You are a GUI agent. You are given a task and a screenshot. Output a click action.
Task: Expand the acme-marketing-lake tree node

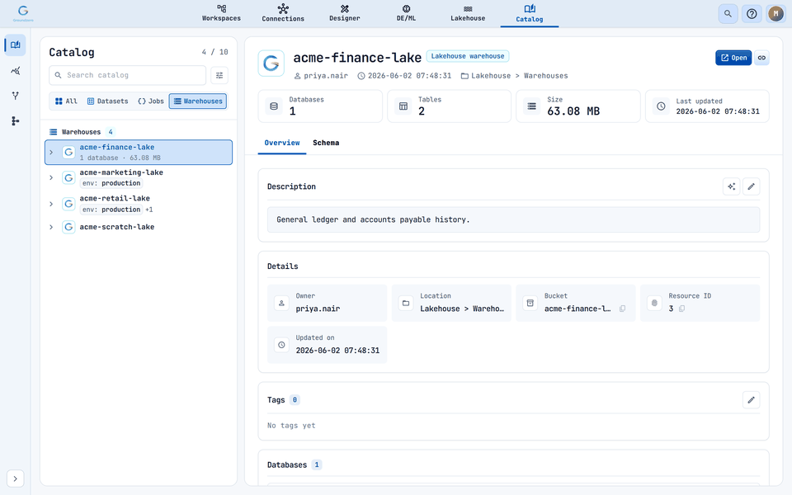coord(51,178)
